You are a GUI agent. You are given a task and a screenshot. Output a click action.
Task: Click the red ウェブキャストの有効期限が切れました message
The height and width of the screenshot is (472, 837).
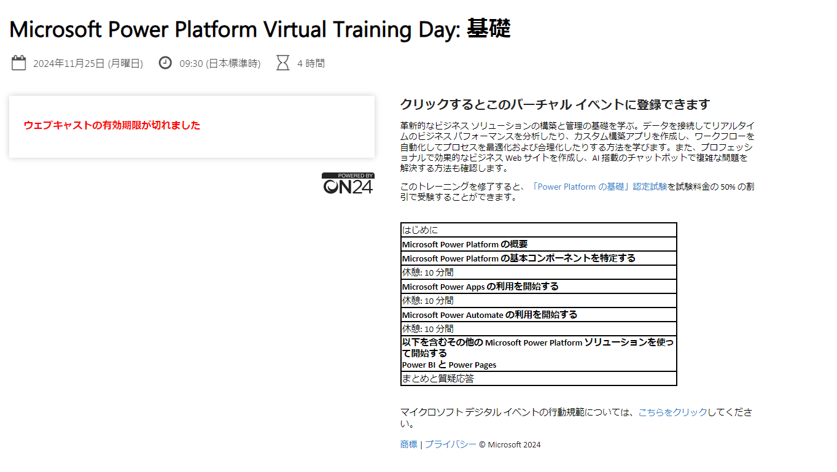pos(112,125)
